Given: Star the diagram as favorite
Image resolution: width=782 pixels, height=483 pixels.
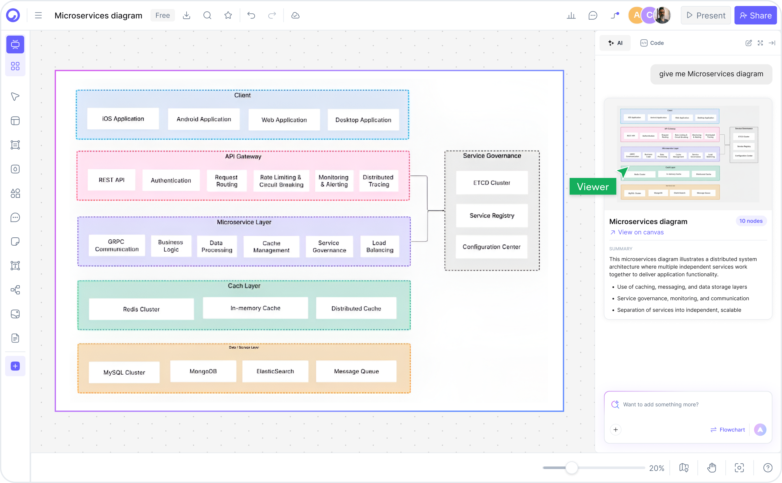Looking at the screenshot, I should click(228, 15).
